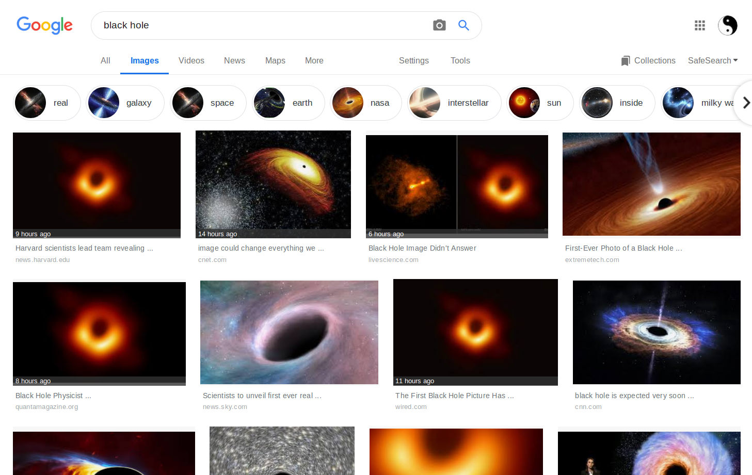Open the Settings link
Image resolution: width=752 pixels, height=475 pixels.
pyautogui.click(x=413, y=61)
